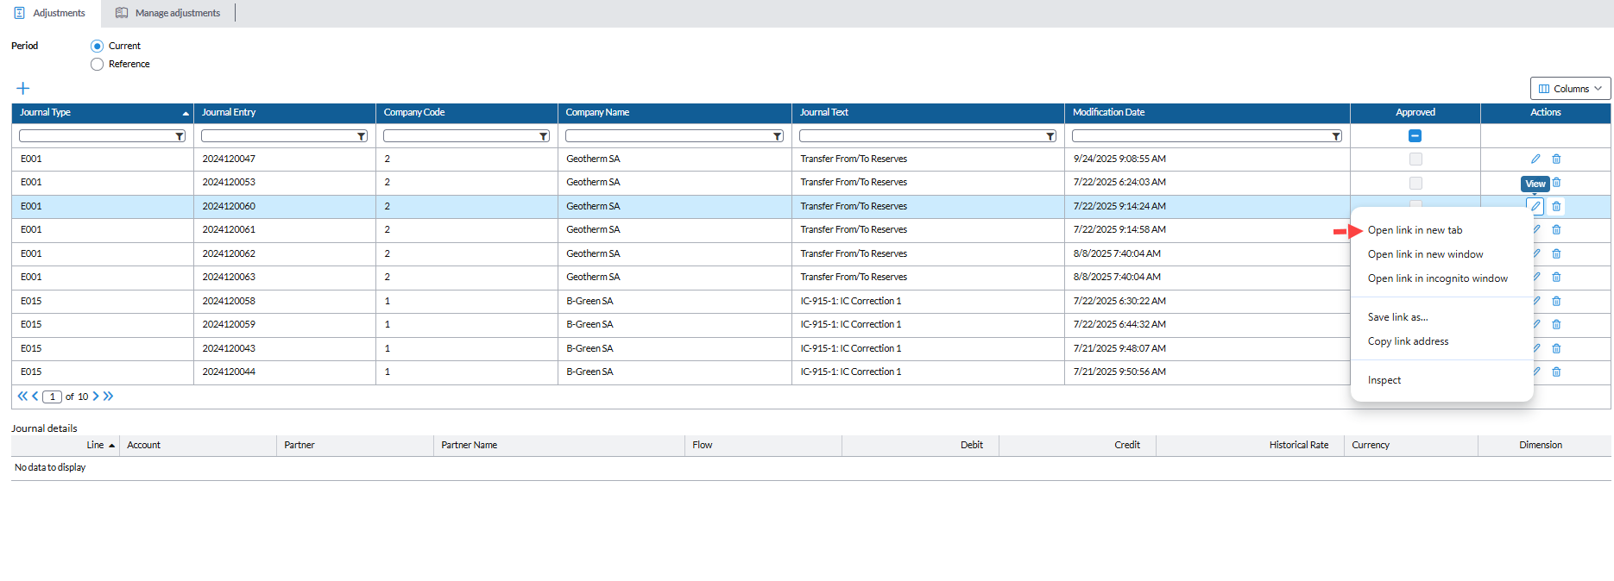
Task: Go to next page of results
Action: point(96,397)
